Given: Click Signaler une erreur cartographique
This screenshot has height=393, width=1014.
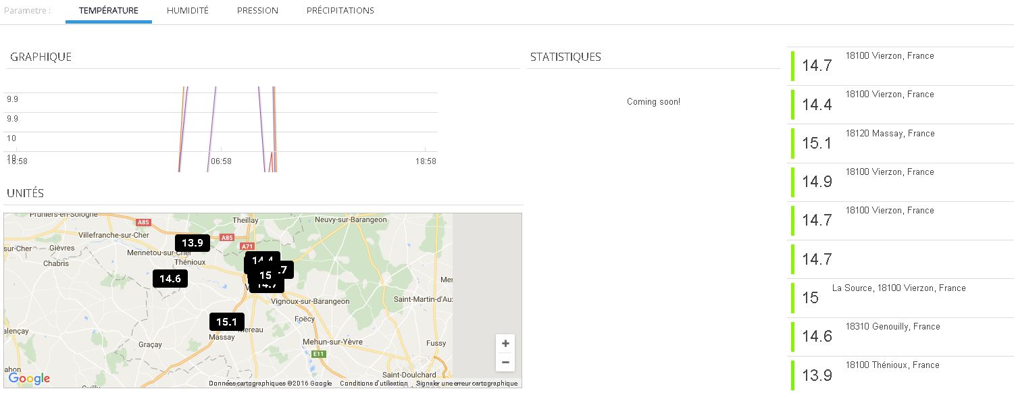Looking at the screenshot, I should [466, 384].
